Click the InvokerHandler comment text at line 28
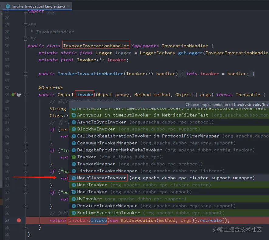Viewport: 269px width, 240px height. [55, 32]
